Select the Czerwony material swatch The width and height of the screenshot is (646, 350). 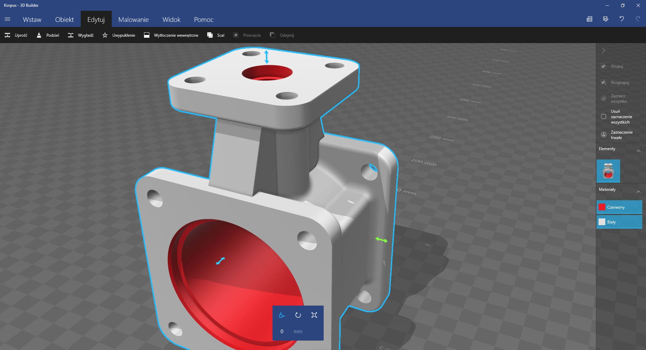pyautogui.click(x=602, y=207)
